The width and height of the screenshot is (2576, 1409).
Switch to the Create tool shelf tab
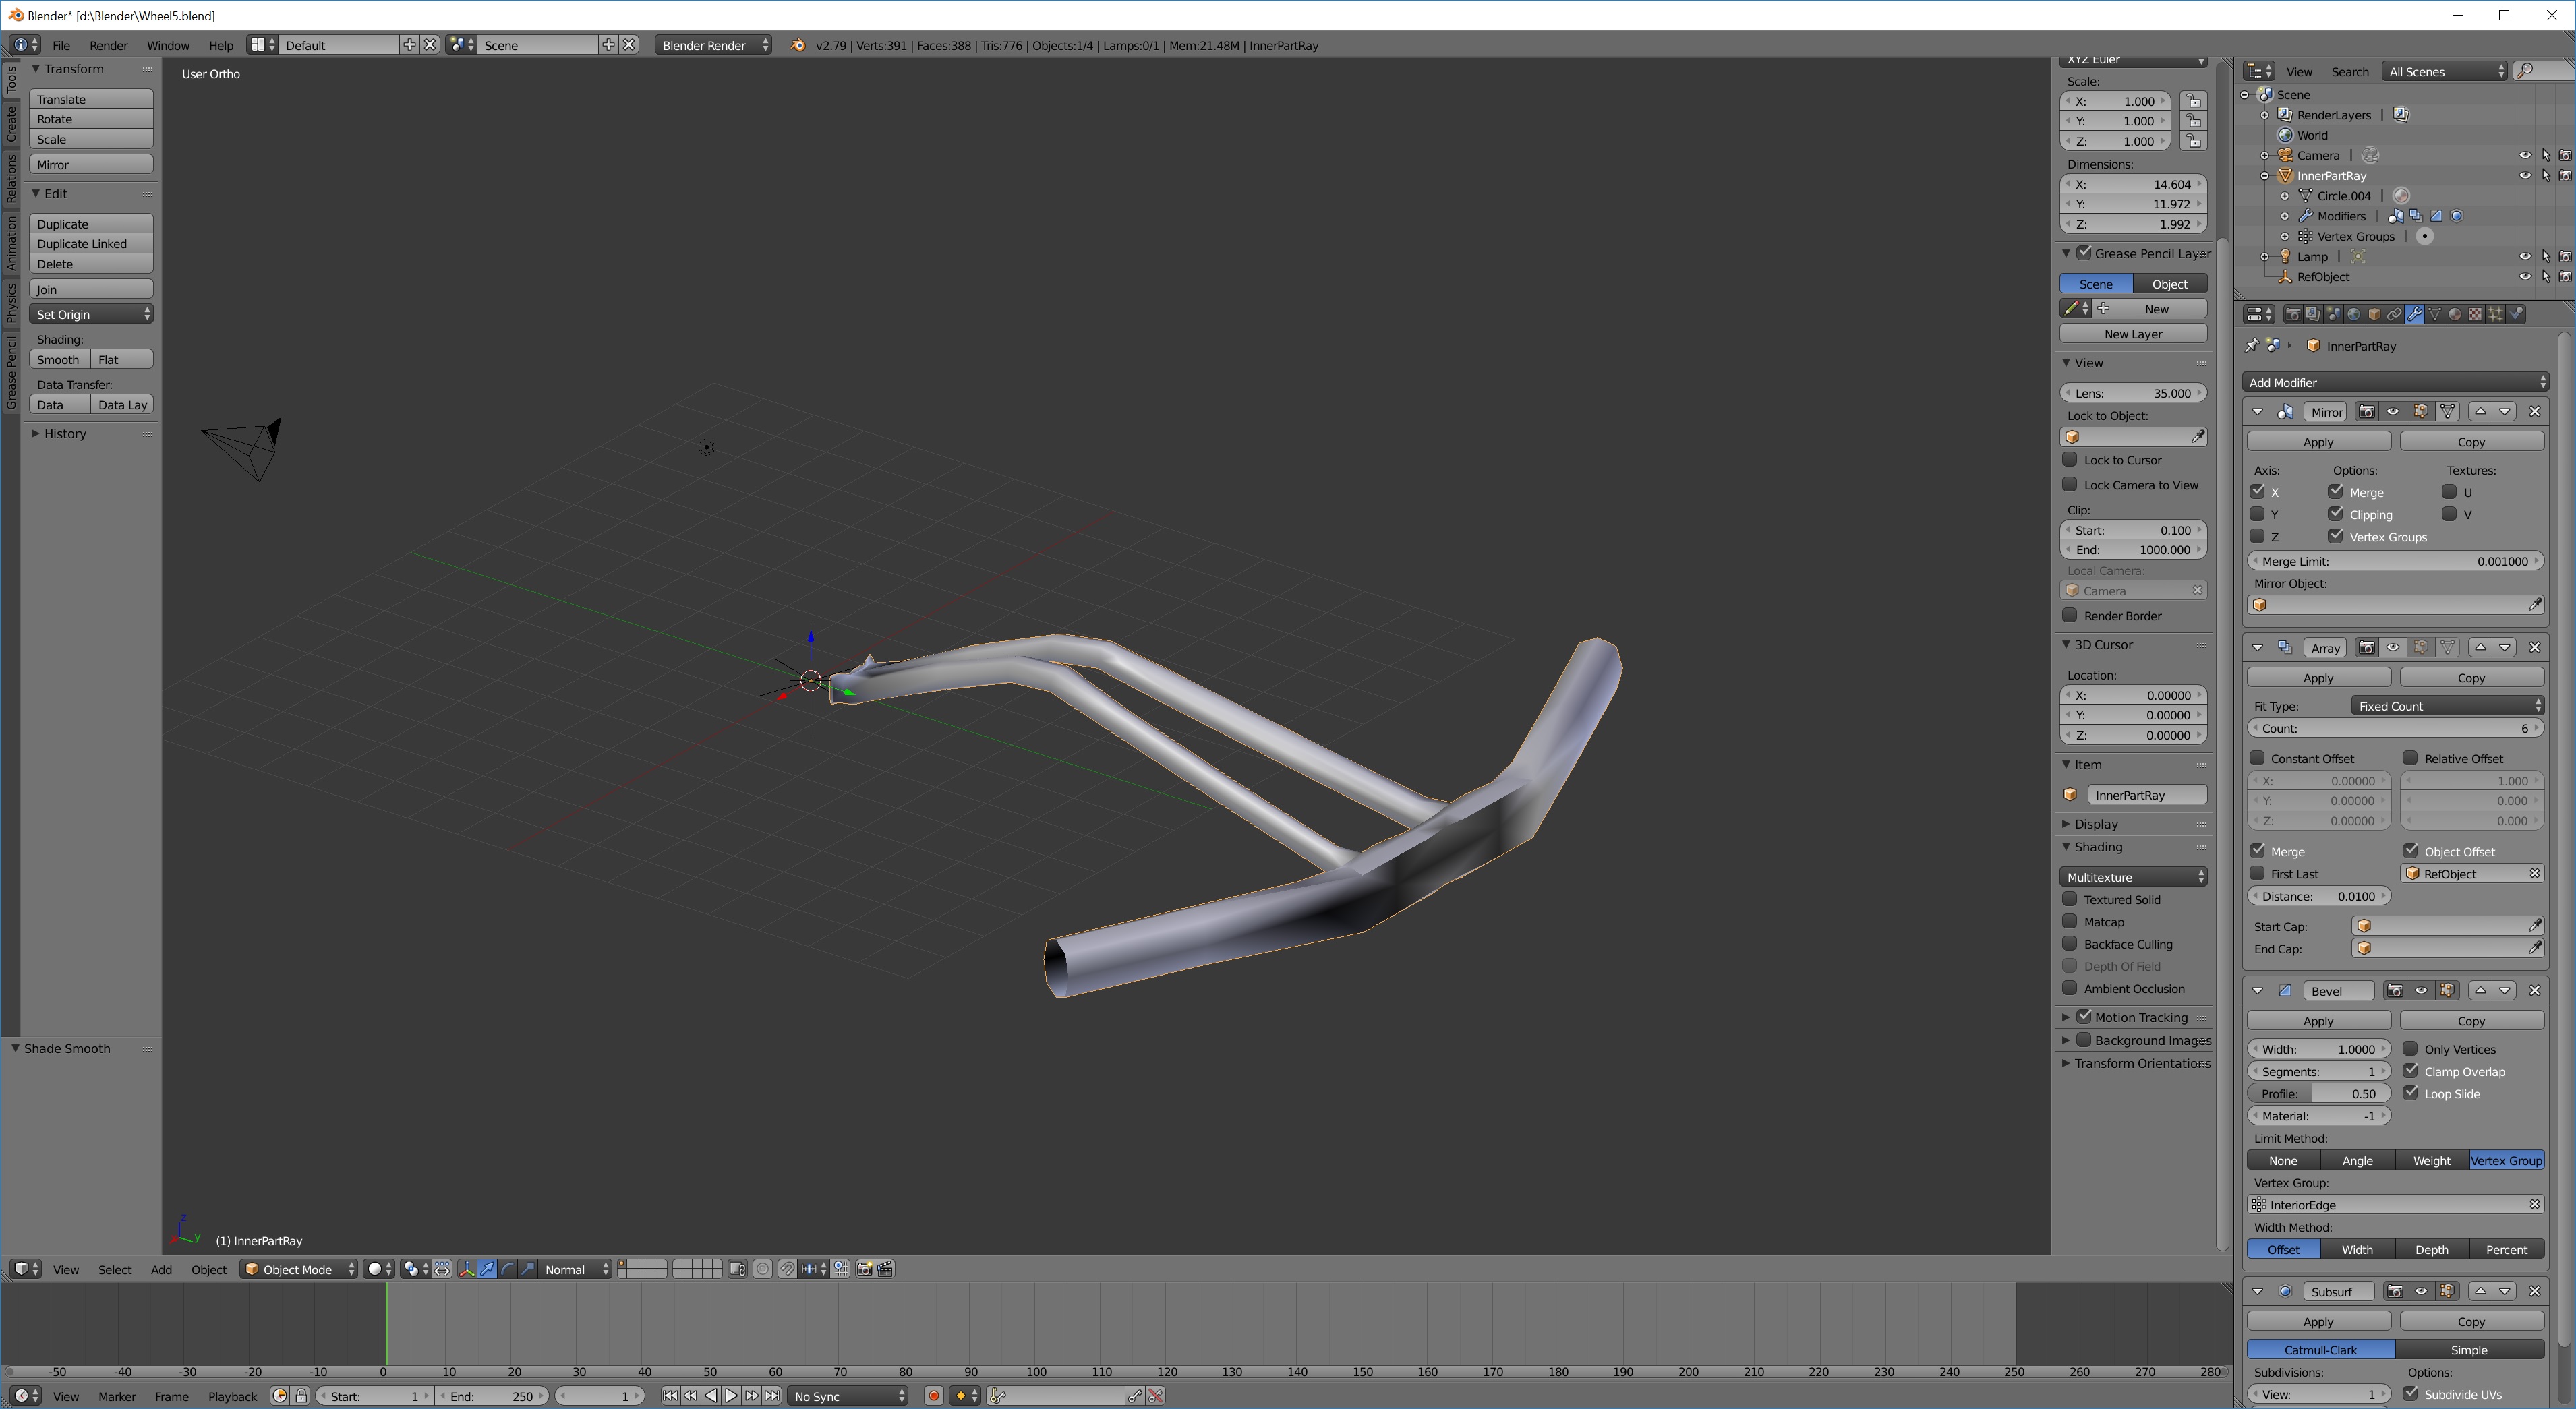[x=11, y=124]
